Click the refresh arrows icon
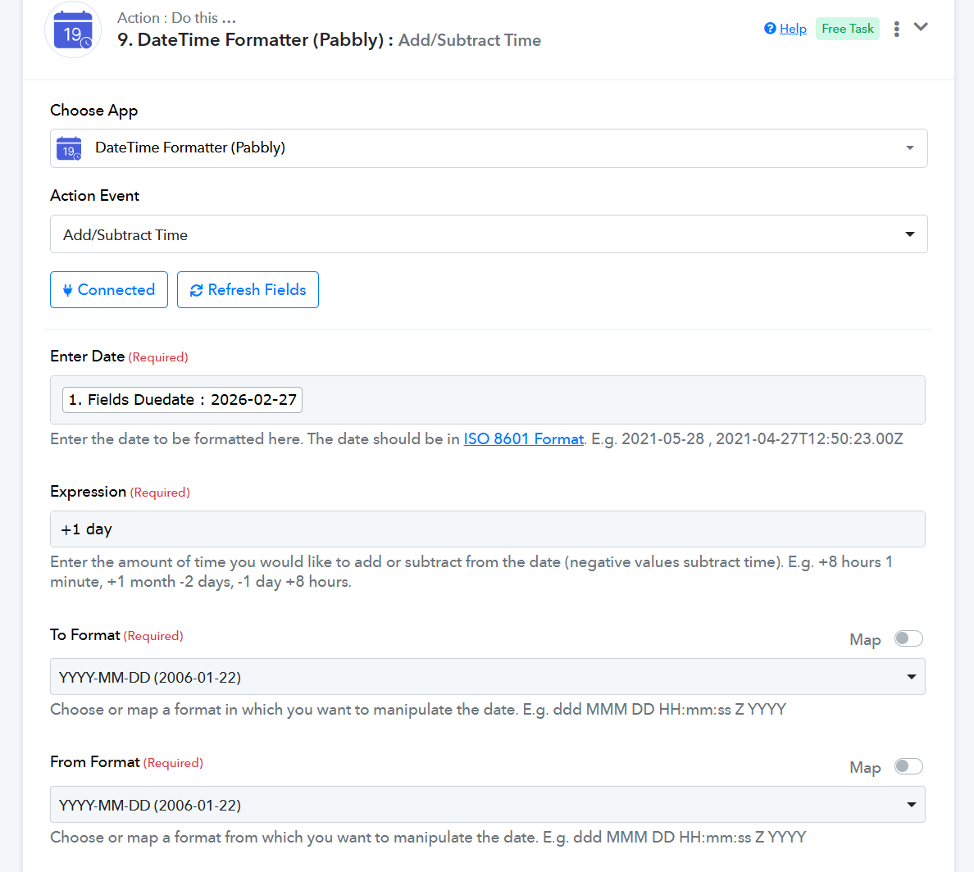This screenshot has width=974, height=872. tap(196, 290)
